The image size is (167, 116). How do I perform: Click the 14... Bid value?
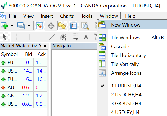28,71
